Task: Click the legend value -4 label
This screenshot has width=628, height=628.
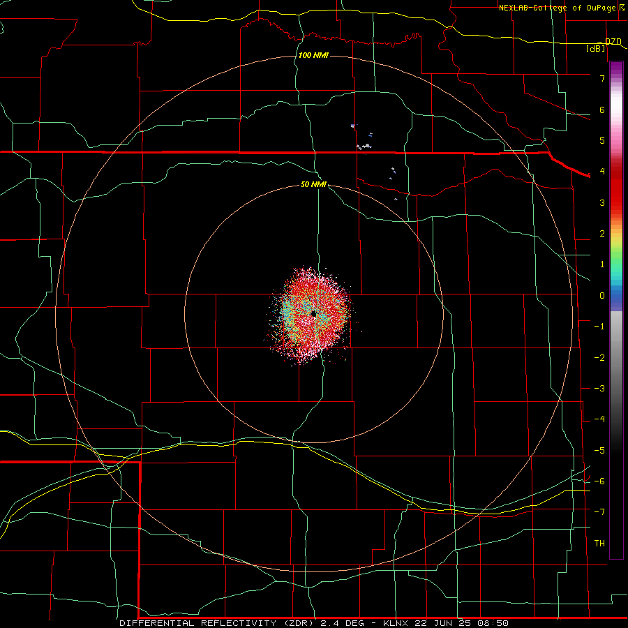Action: [599, 419]
